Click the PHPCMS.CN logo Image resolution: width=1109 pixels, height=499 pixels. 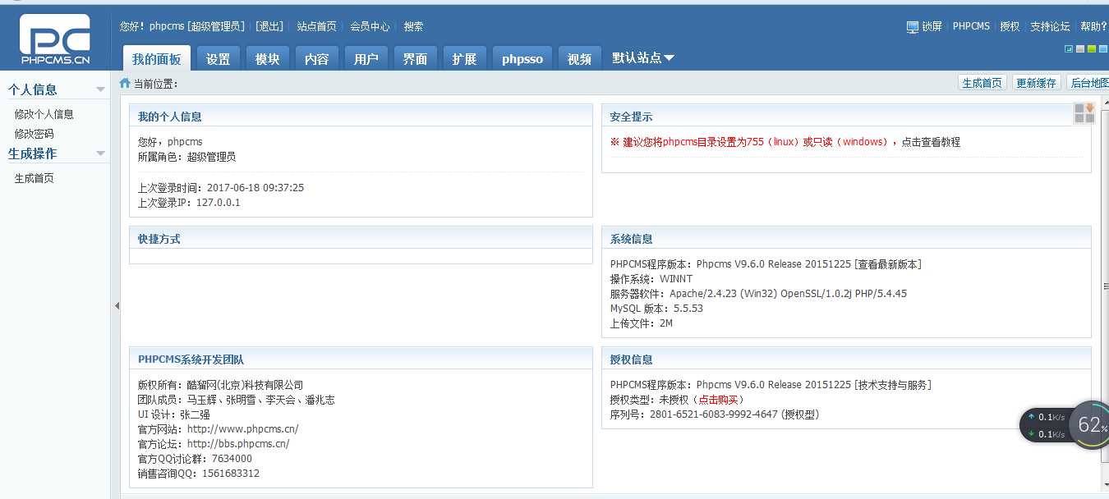[x=54, y=39]
